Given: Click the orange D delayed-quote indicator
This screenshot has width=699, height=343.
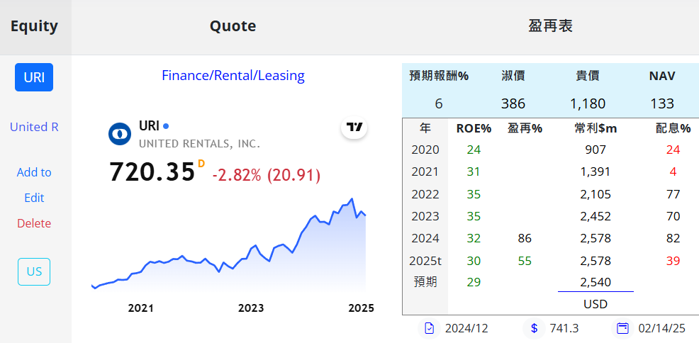Looking at the screenshot, I should point(201,164).
